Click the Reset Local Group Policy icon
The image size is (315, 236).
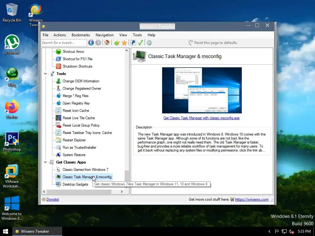pos(58,125)
